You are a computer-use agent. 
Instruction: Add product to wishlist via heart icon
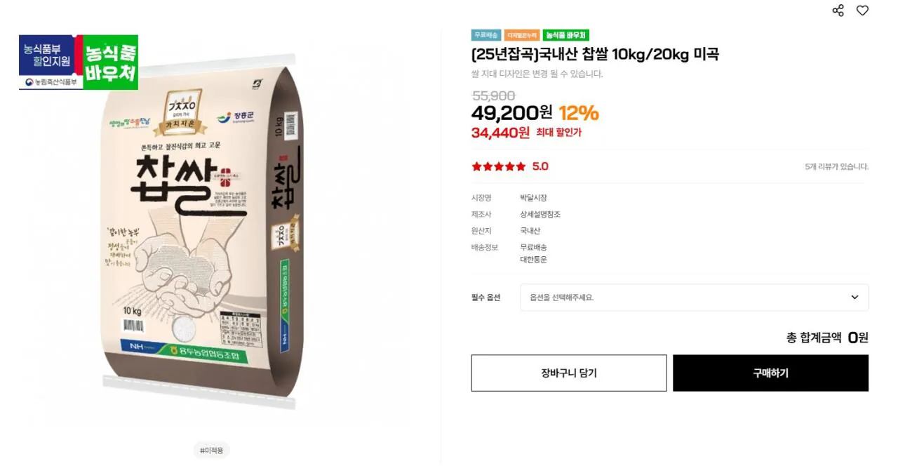pyautogui.click(x=862, y=11)
